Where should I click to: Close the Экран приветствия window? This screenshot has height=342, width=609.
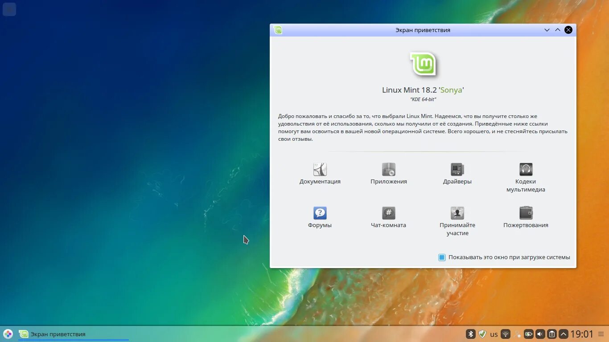click(568, 30)
